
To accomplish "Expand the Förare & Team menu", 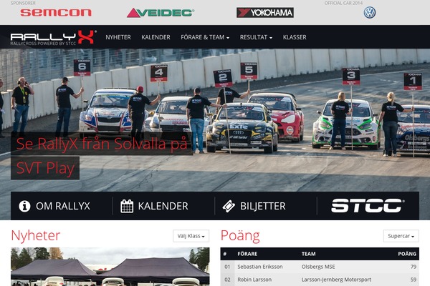I will [205, 37].
